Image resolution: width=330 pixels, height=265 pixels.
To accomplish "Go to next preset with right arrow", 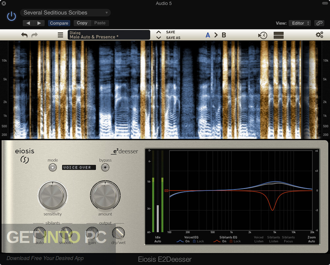I will (39, 23).
